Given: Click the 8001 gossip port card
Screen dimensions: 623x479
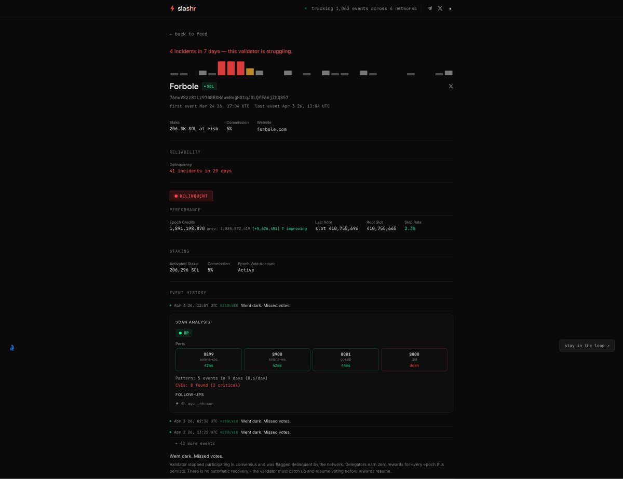Looking at the screenshot, I should click(x=346, y=360).
